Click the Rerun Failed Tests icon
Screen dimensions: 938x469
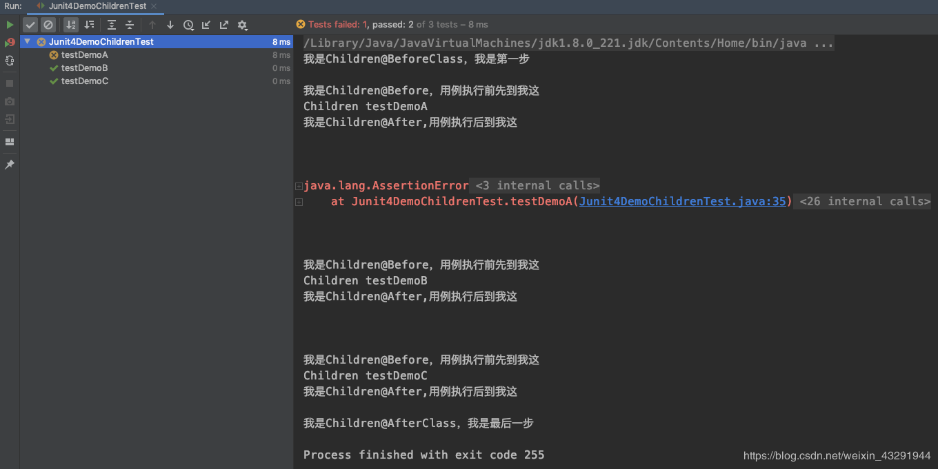(10, 43)
